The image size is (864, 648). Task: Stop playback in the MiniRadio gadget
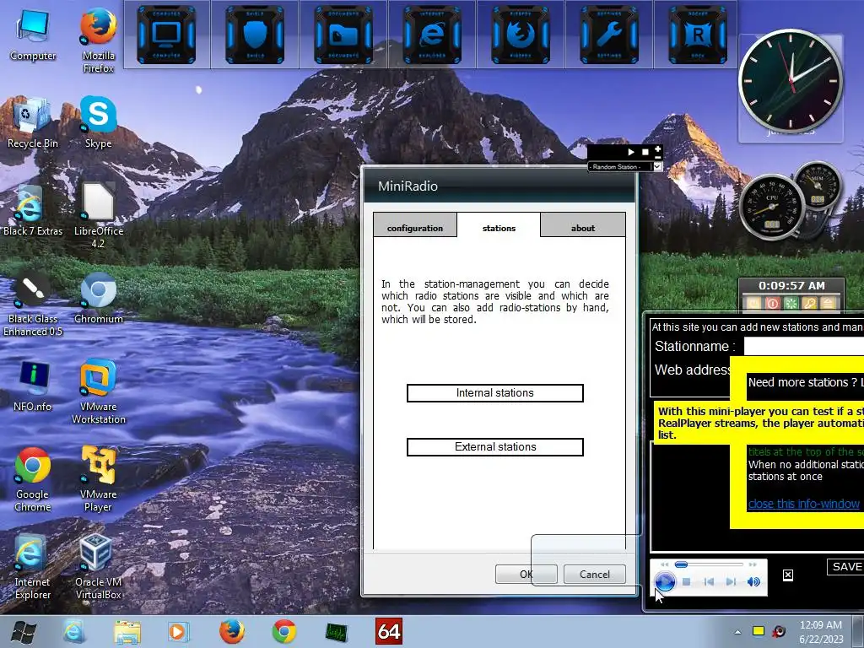pyautogui.click(x=645, y=152)
